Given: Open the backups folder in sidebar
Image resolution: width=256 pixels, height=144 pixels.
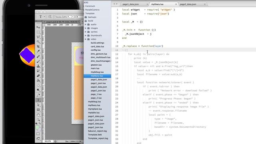Looking at the screenshot, I should 92,17.
